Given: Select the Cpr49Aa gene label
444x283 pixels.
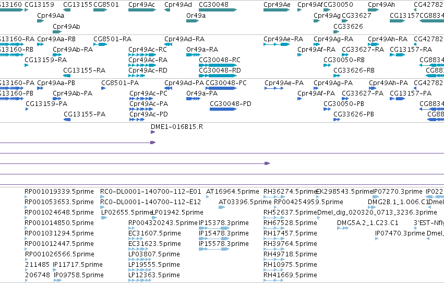Looking at the screenshot, I should pyautogui.click(x=51, y=16).
